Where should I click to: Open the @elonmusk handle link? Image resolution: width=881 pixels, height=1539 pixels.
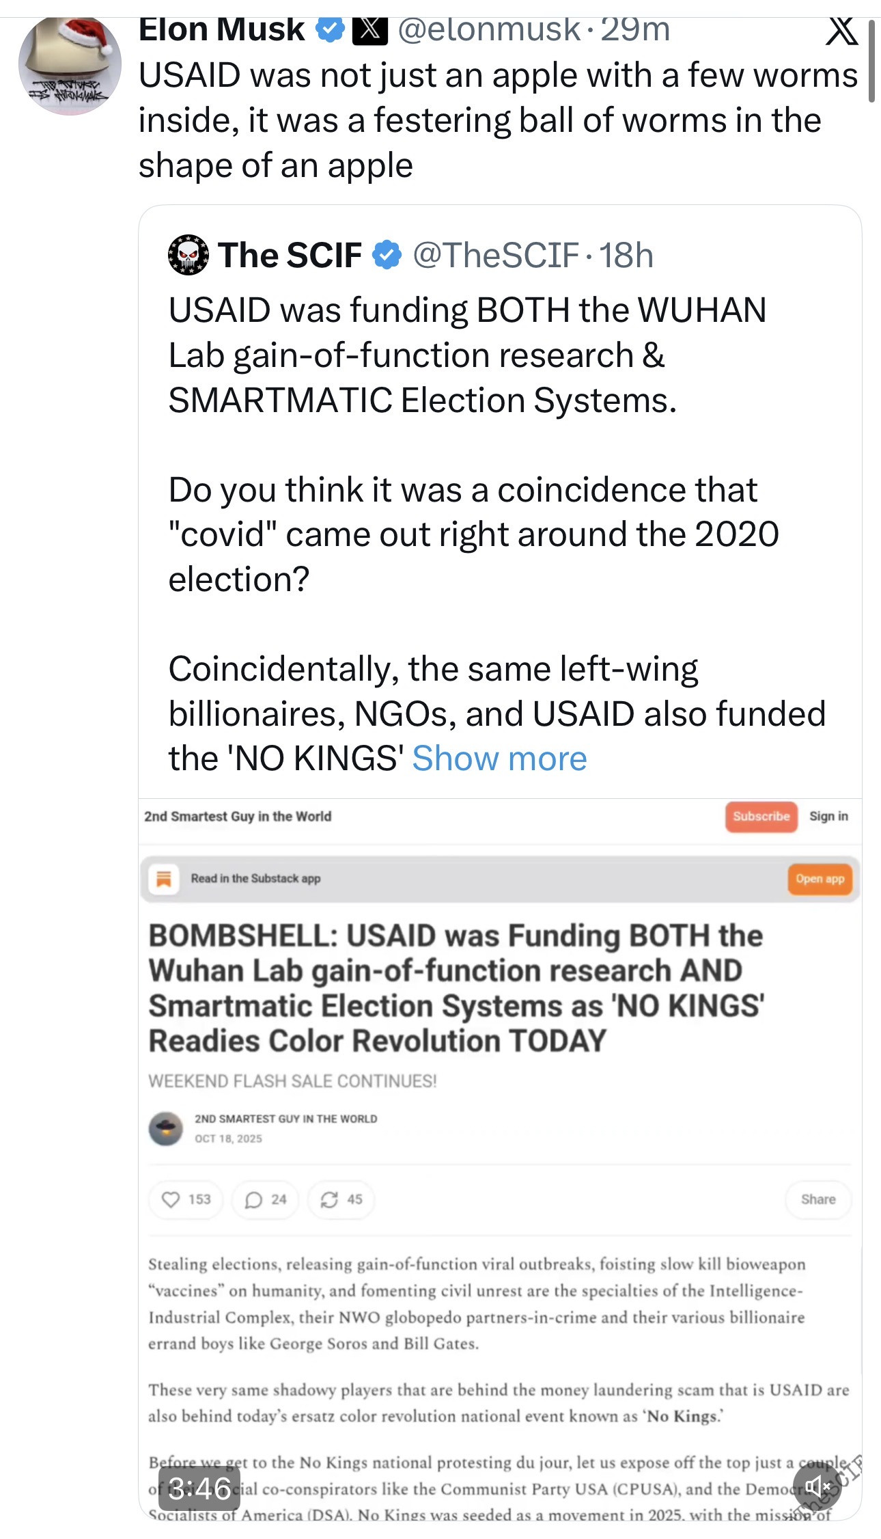[x=488, y=30]
